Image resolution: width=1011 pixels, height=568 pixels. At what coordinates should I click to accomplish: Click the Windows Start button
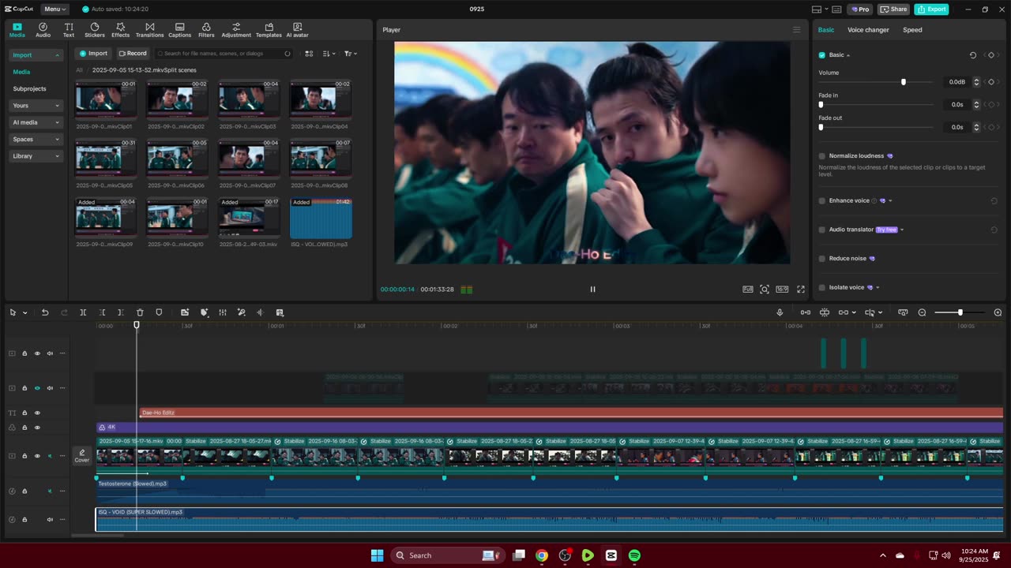click(x=378, y=555)
